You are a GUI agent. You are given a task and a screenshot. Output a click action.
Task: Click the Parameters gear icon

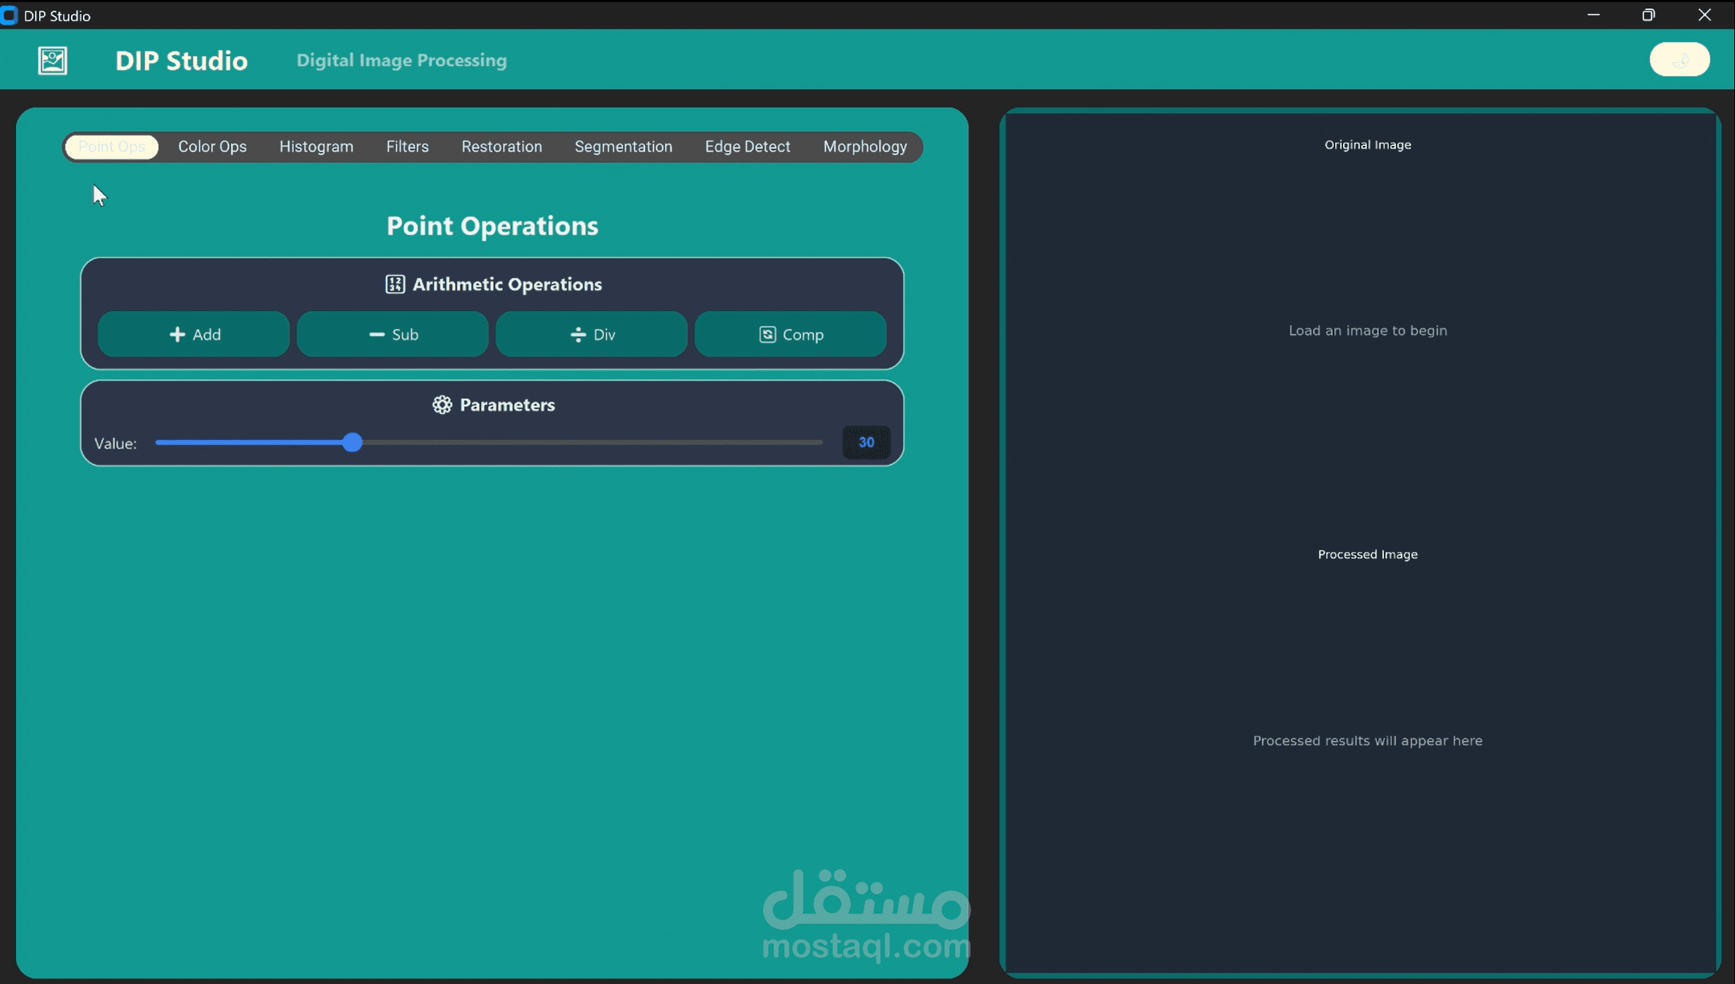tap(442, 405)
